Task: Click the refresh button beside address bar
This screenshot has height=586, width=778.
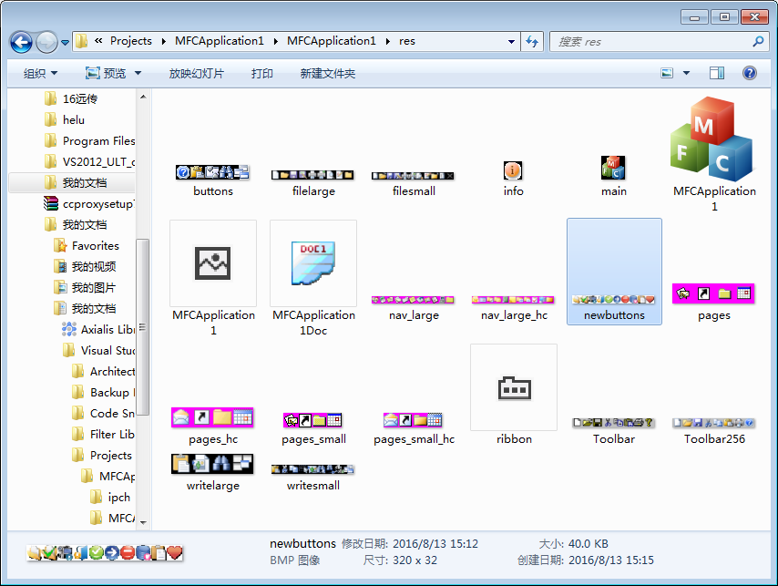Action: [533, 42]
